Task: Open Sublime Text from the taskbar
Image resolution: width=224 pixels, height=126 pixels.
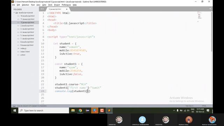Action: 109,111
